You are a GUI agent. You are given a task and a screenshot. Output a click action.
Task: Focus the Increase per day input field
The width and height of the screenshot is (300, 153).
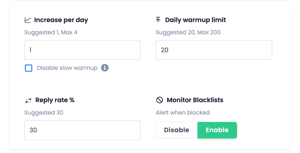82,50
